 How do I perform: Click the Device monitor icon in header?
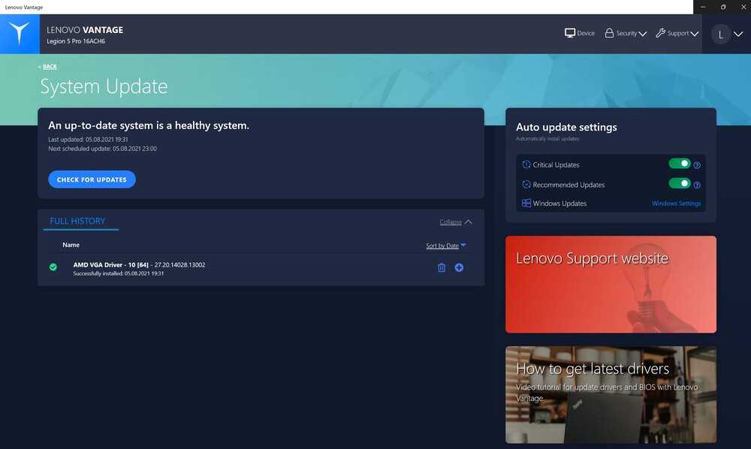[x=570, y=33]
